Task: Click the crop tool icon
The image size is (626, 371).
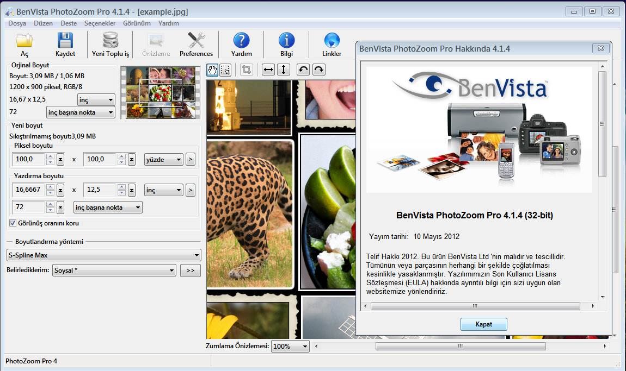Action: click(x=247, y=70)
